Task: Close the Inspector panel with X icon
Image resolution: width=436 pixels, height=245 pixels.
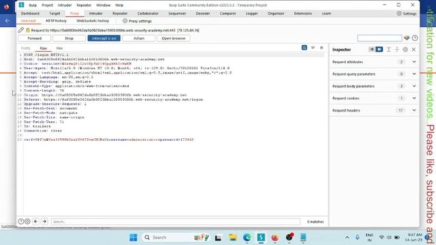Action: 414,50
